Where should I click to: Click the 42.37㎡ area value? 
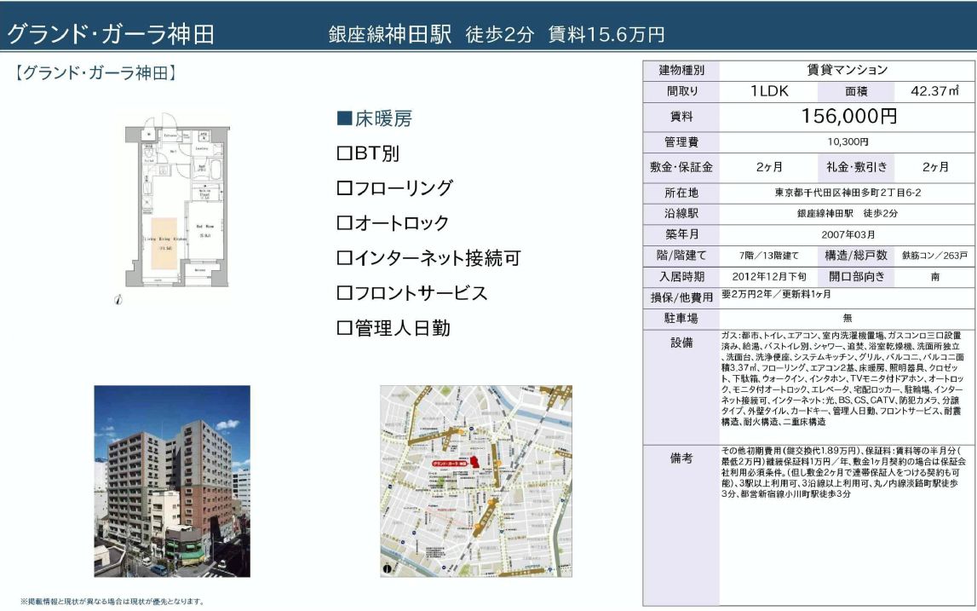tap(934, 91)
